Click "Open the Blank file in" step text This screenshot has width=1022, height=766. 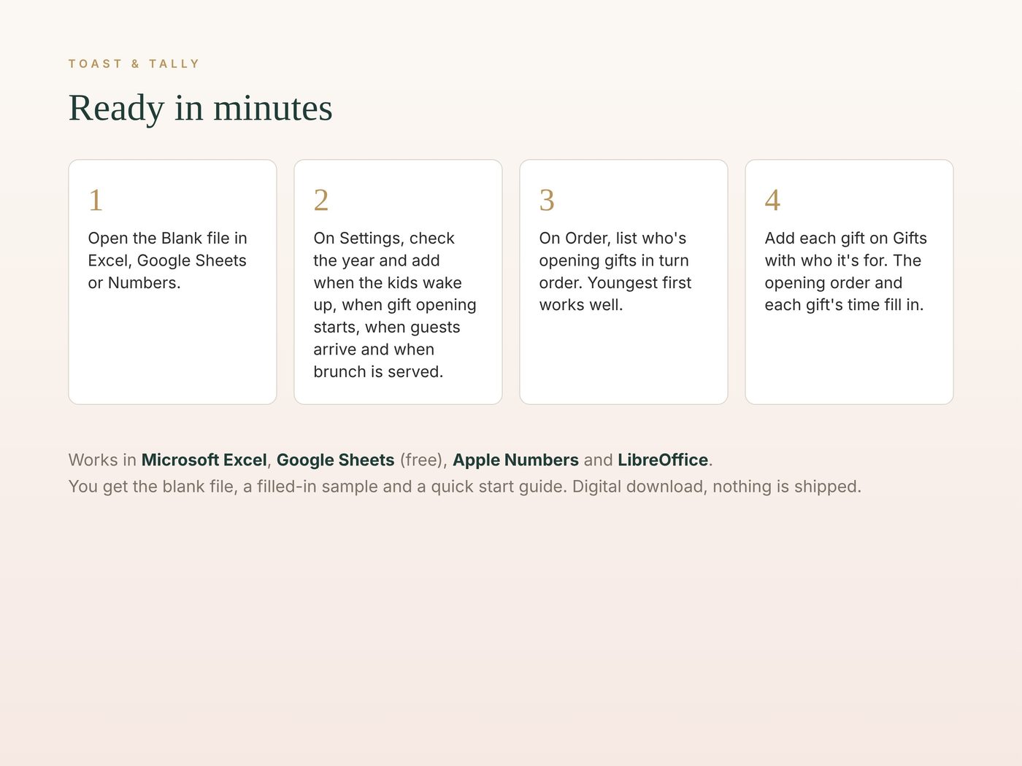[x=168, y=239]
